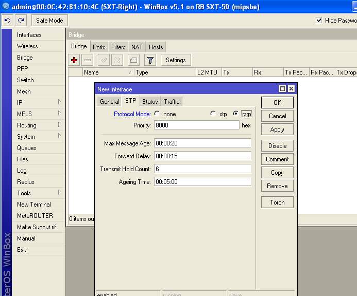Click the comment note icon
This screenshot has height=296, width=357.
[133, 60]
